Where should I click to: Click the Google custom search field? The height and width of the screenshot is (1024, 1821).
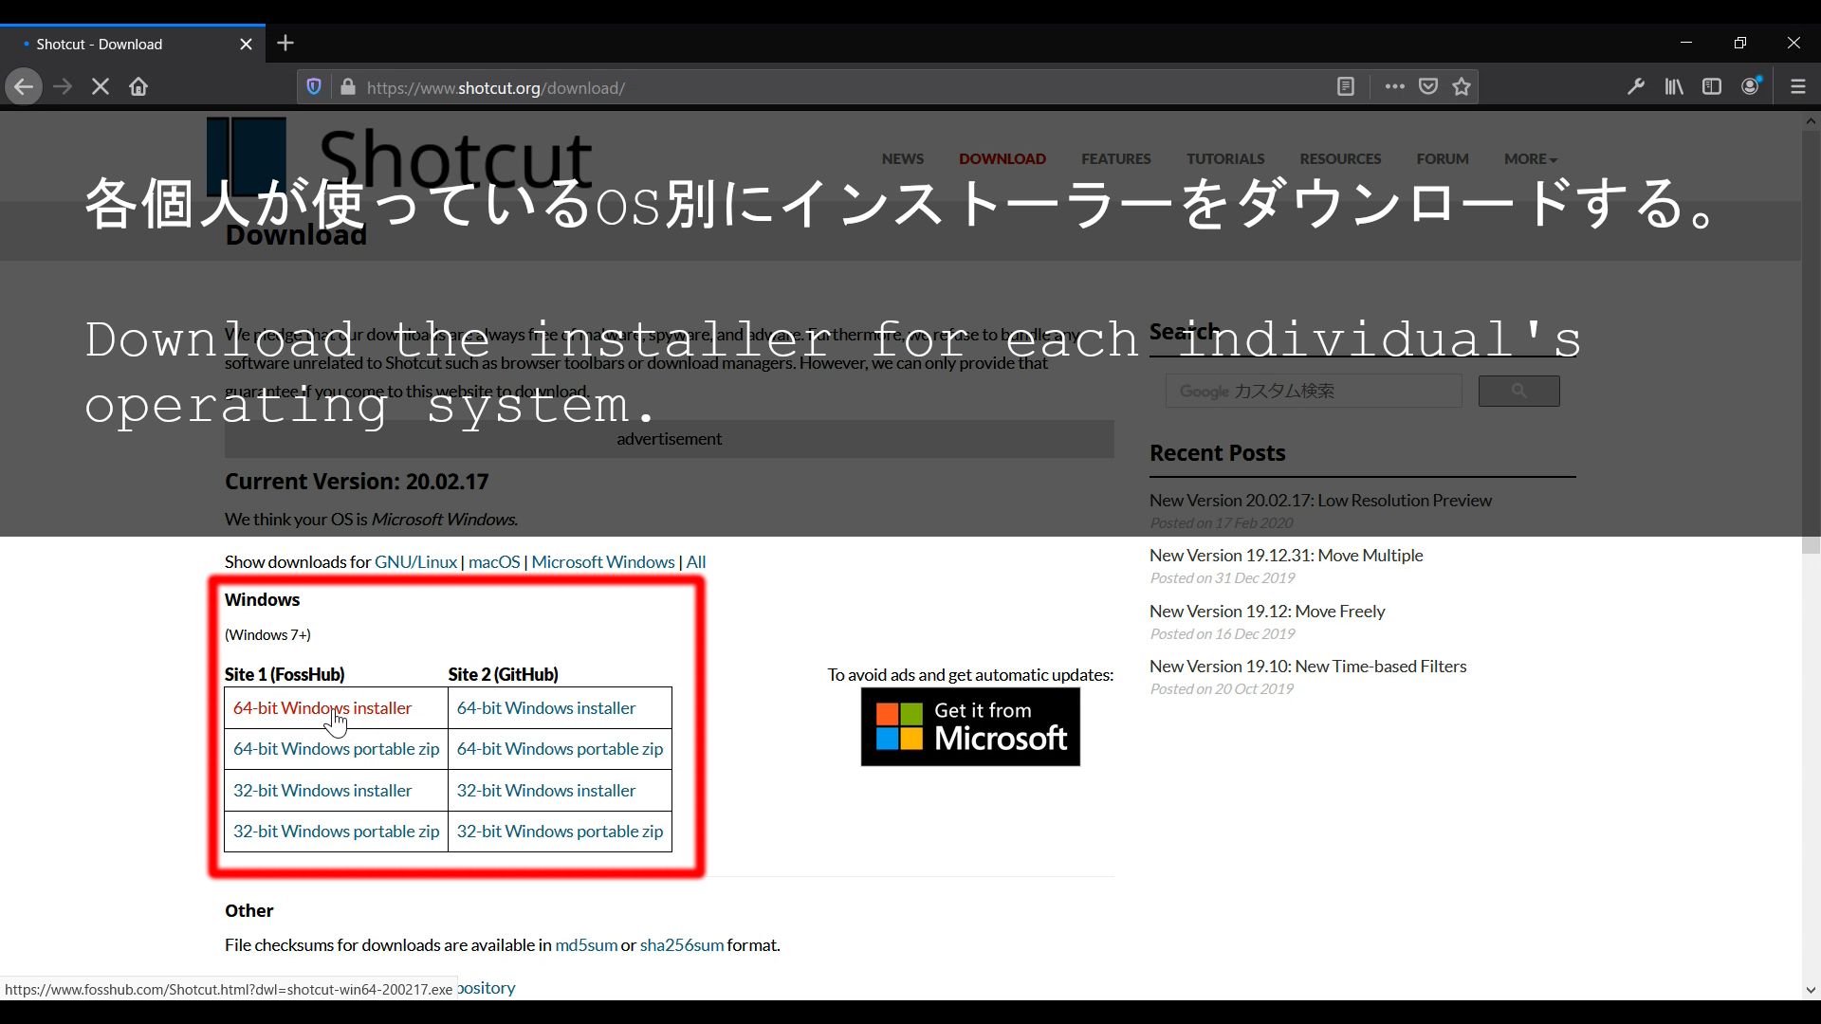[1313, 391]
